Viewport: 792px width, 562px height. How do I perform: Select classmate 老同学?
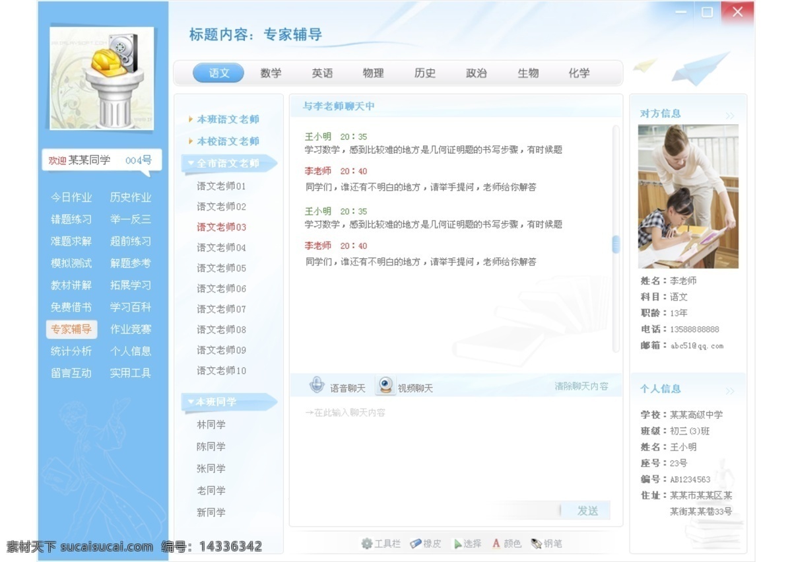point(211,491)
